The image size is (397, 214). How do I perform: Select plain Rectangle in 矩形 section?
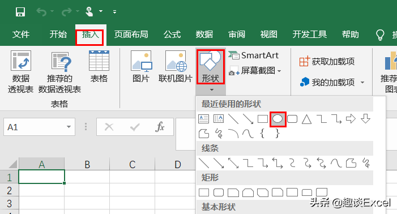(x=204, y=192)
